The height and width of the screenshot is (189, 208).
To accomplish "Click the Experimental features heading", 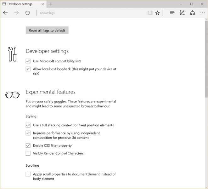I will [51, 92].
